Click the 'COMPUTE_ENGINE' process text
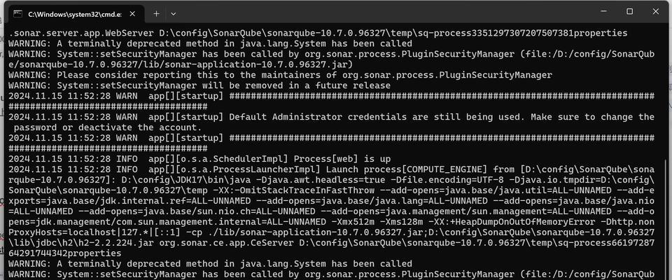 445,169
